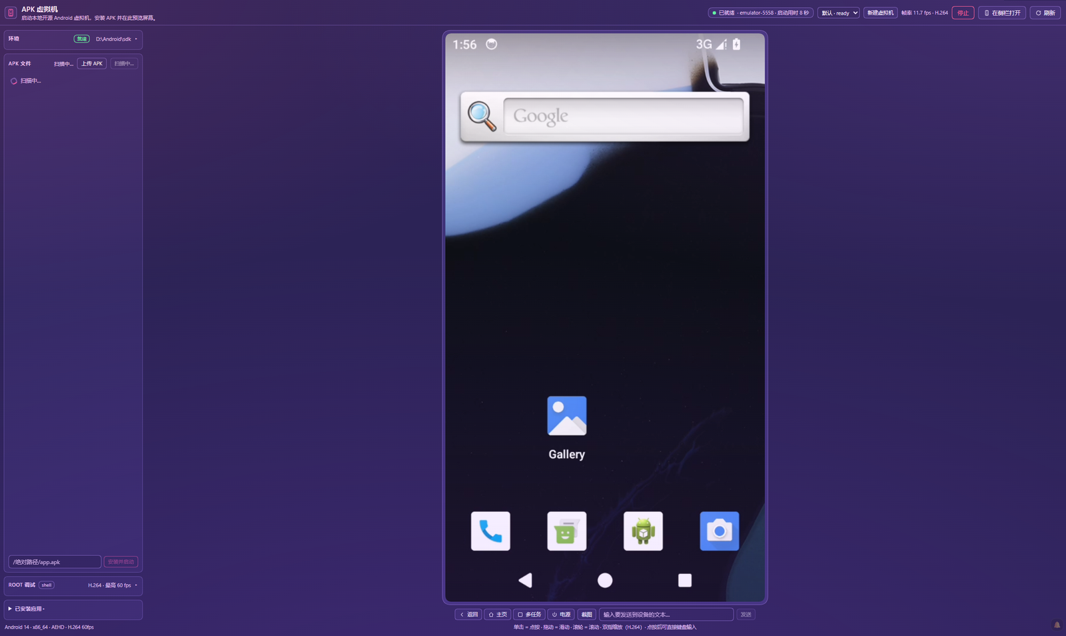Click the 新建虚拟机 new VM button
Image resolution: width=1066 pixels, height=636 pixels.
pos(880,13)
